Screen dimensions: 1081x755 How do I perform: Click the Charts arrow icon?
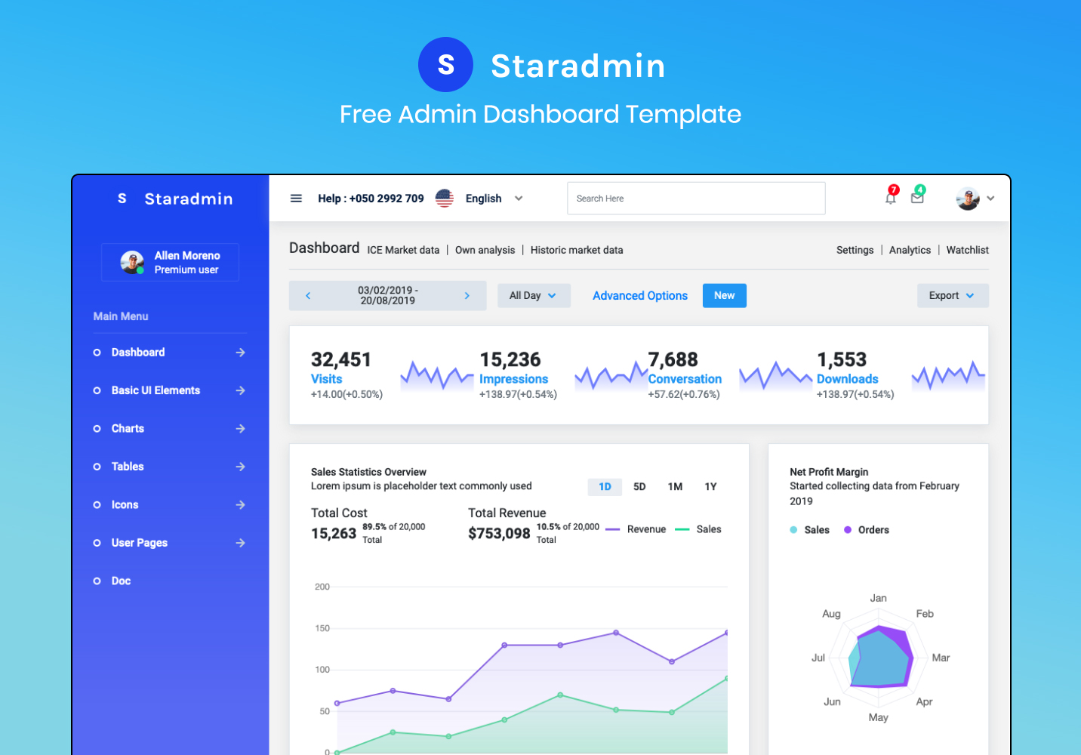click(x=240, y=429)
